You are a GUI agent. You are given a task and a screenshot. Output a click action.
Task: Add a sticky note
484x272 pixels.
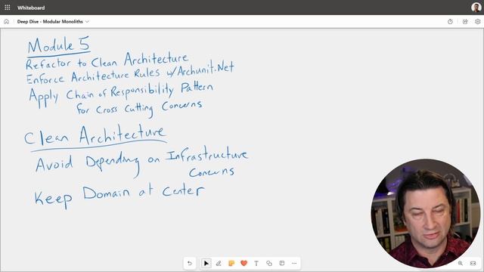click(231, 263)
